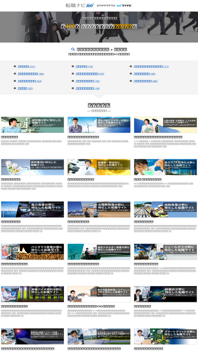Open the category link with count (16)
This screenshot has width=198, height=352.
click(88, 89)
